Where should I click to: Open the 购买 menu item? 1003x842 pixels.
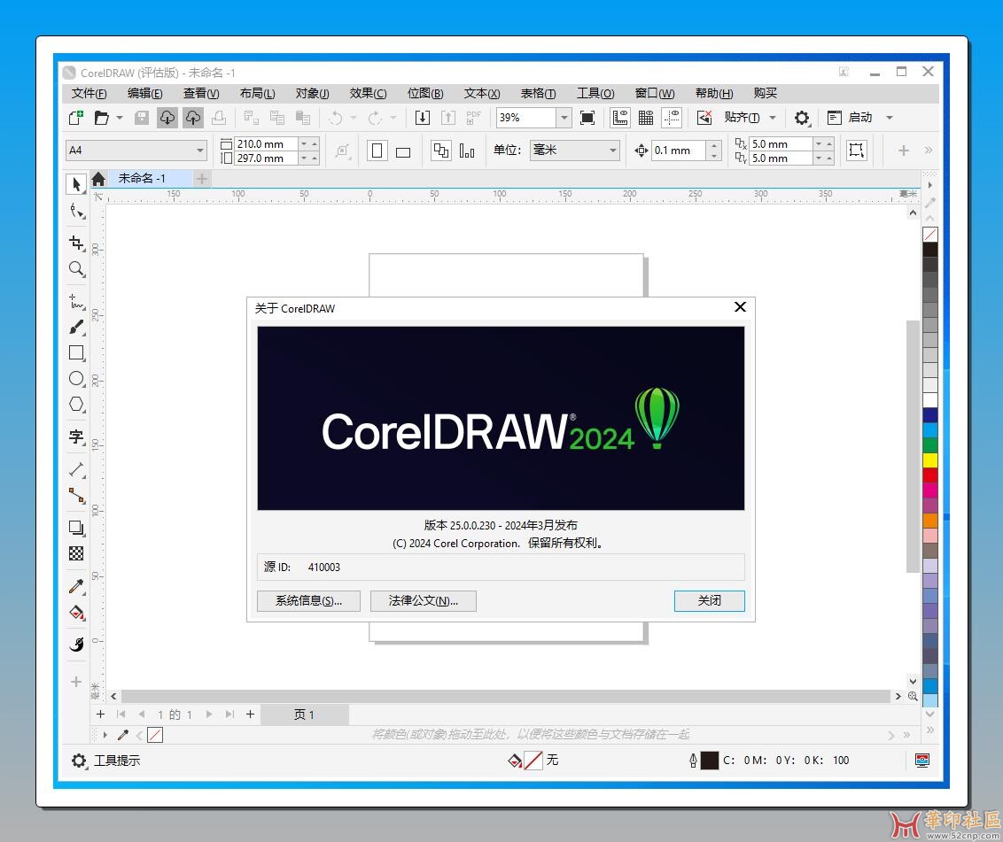[765, 93]
